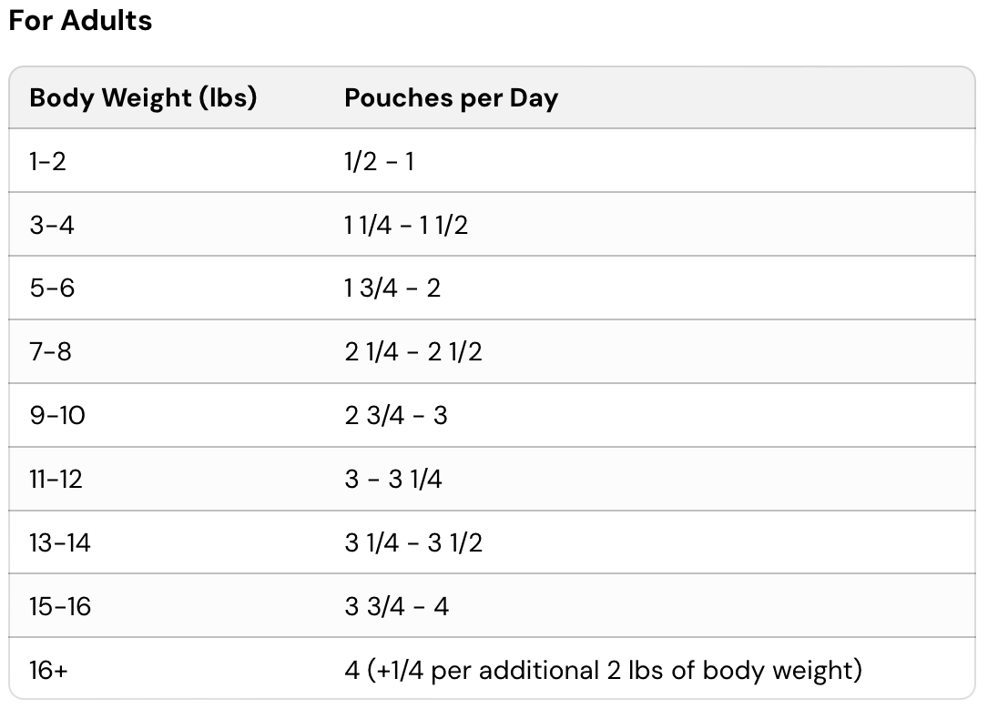Select the 15-16 body weight cell
This screenshot has width=998, height=719.
(x=60, y=607)
